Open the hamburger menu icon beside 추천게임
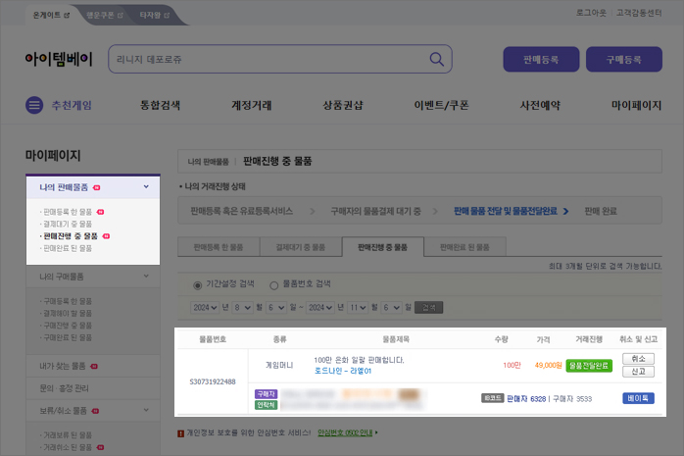 click(34, 105)
